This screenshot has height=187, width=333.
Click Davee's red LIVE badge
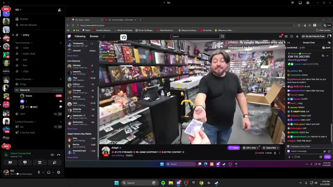pos(59,96)
